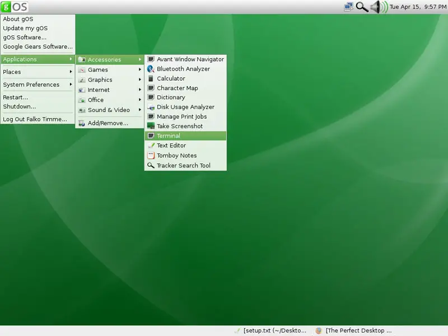
Task: Select the System Preferences label
Action: pos(31,85)
